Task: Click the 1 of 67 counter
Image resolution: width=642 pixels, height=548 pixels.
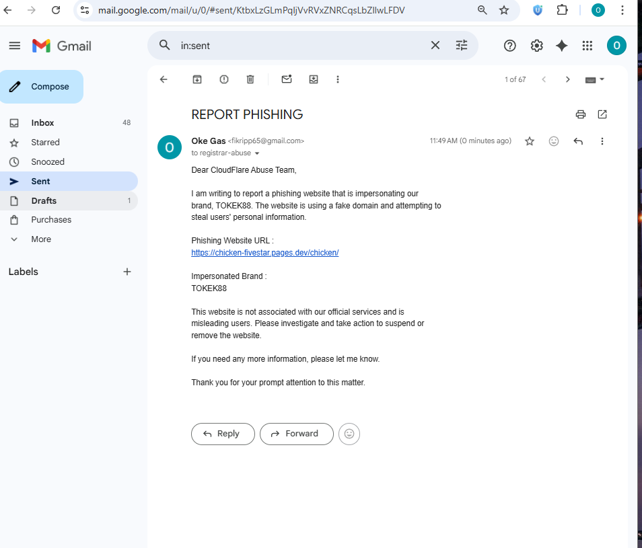Action: [515, 79]
